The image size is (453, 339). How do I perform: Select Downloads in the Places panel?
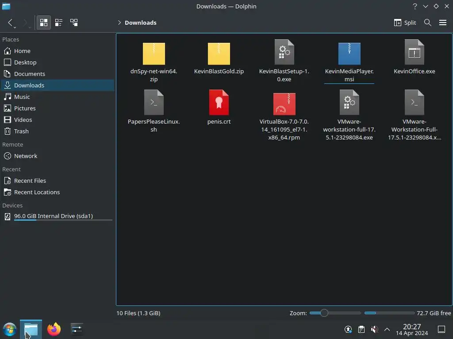tap(57, 85)
